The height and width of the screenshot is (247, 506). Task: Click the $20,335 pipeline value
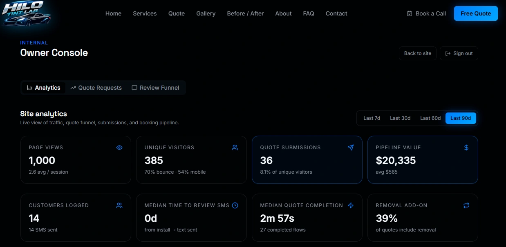396,160
